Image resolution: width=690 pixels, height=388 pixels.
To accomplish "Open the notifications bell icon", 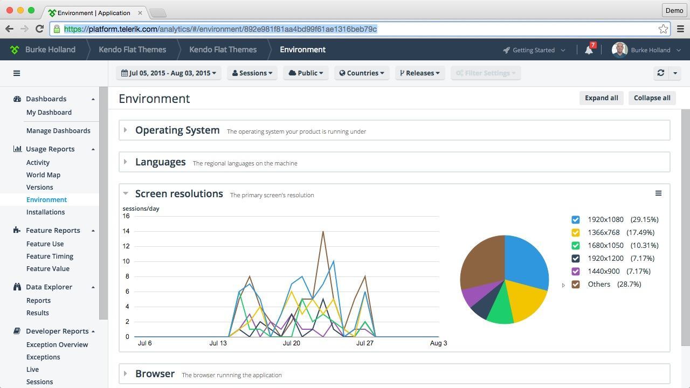I will pyautogui.click(x=589, y=50).
